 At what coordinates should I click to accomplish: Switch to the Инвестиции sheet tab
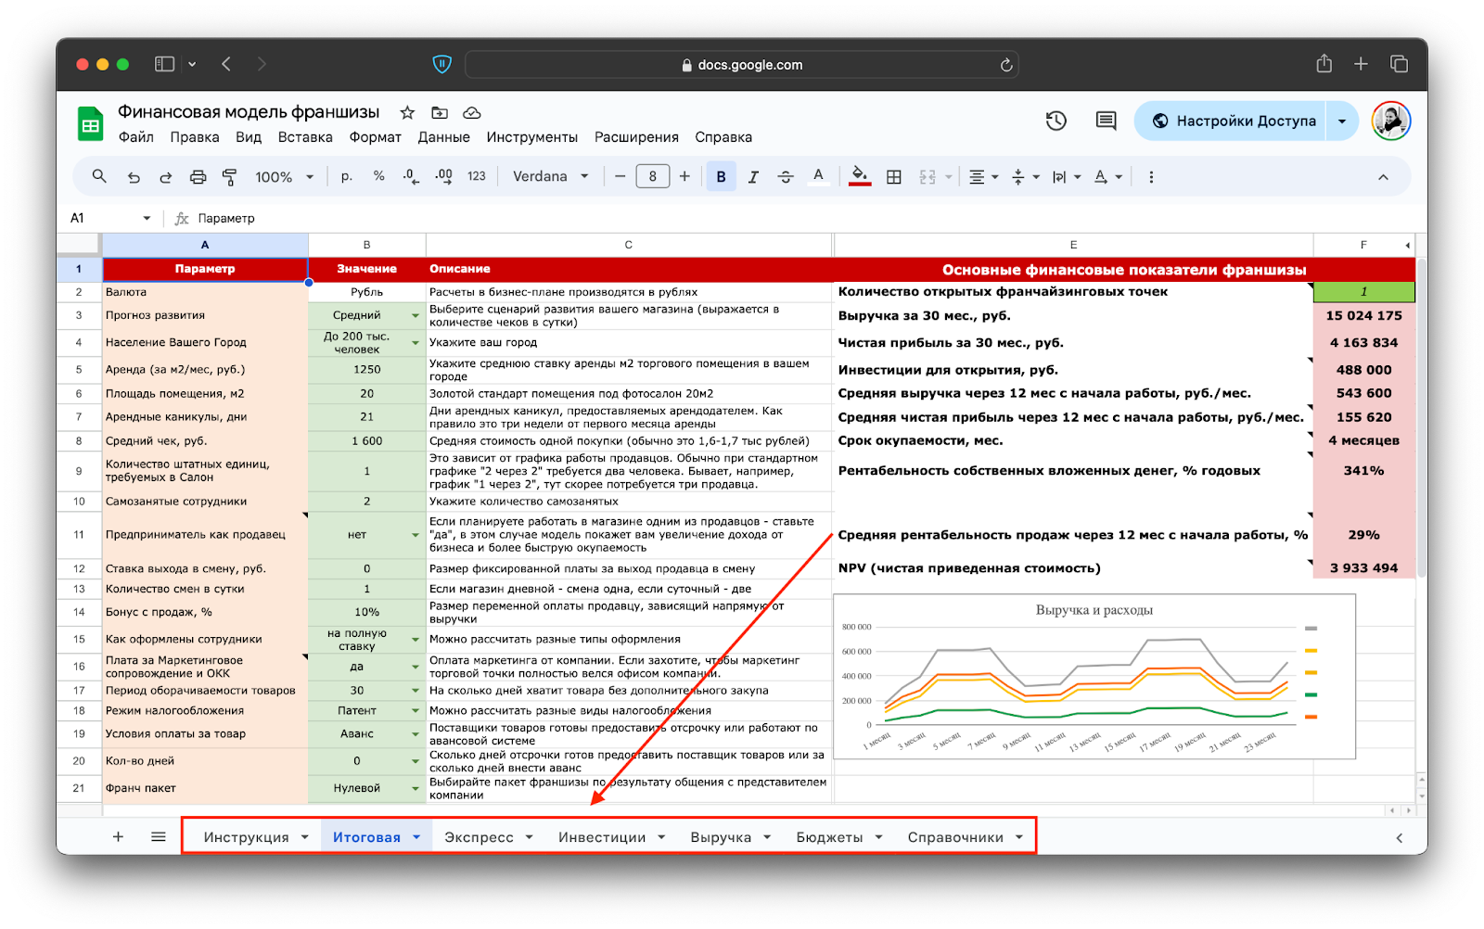(602, 837)
